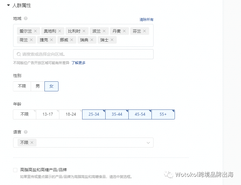Toggle age range 45-54
The height and width of the screenshot is (185, 241).
pos(140,114)
